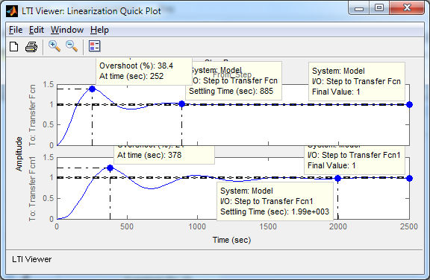Click the Transfer Fcn1 'Final Value: 1' data tip
The image size is (430, 280).
point(355,160)
